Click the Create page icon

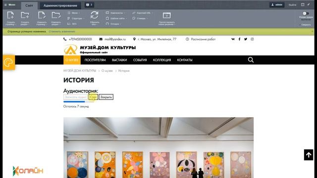pos(10,15)
